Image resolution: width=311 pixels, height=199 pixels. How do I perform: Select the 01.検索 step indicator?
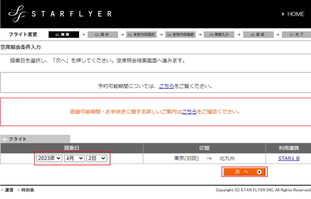pos(64,35)
